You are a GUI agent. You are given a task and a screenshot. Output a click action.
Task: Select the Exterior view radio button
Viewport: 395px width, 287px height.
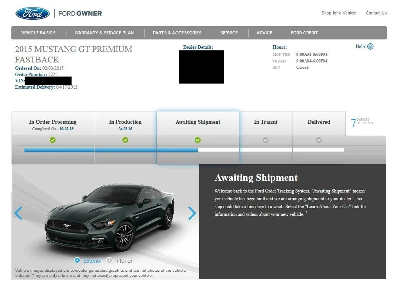pyautogui.click(x=77, y=260)
